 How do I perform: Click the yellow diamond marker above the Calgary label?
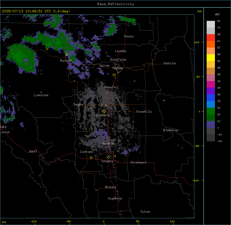click(109, 157)
